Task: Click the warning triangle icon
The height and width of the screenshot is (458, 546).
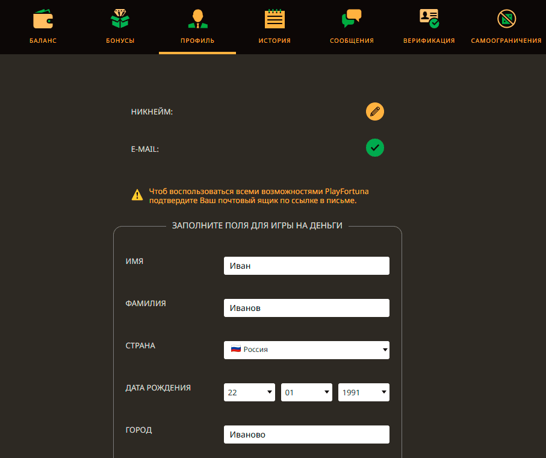Action: pyautogui.click(x=137, y=194)
